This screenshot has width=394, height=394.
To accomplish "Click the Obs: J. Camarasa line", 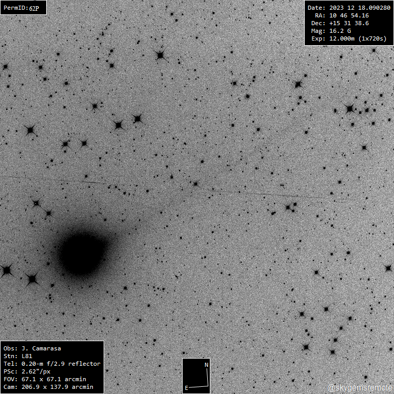I will pos(32,348).
